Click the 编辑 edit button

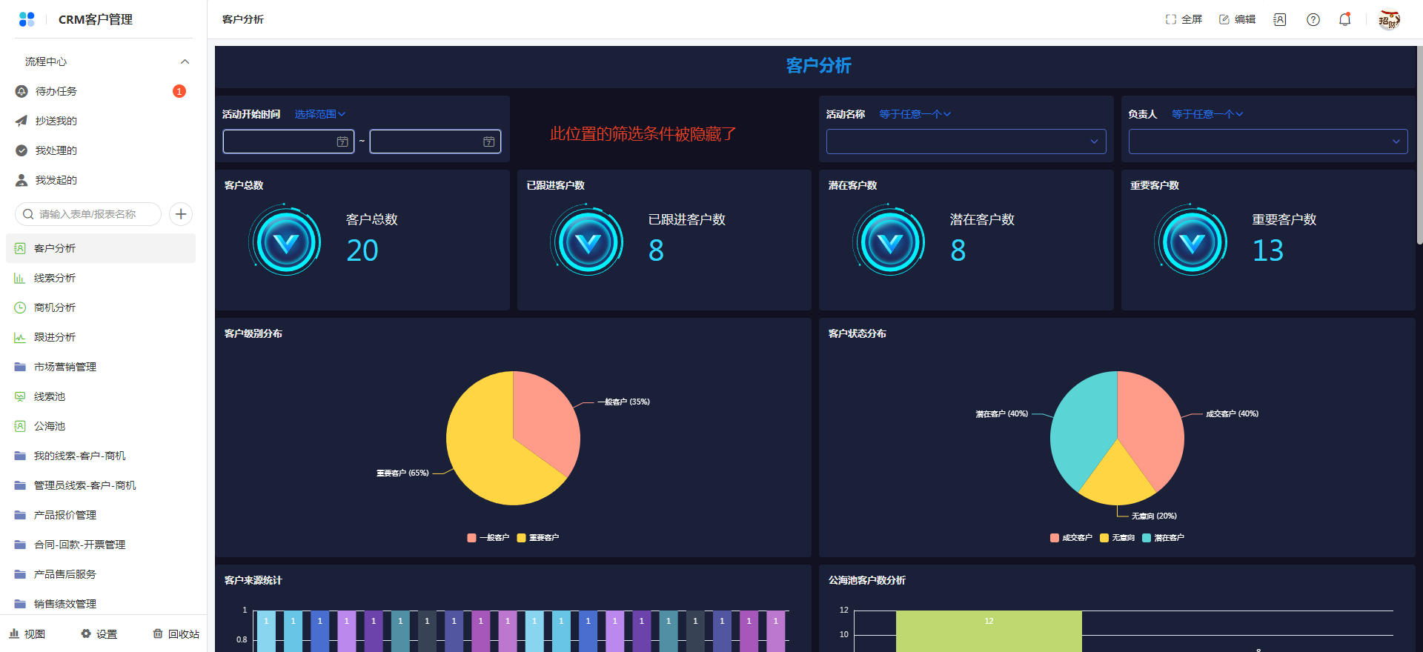pyautogui.click(x=1237, y=20)
